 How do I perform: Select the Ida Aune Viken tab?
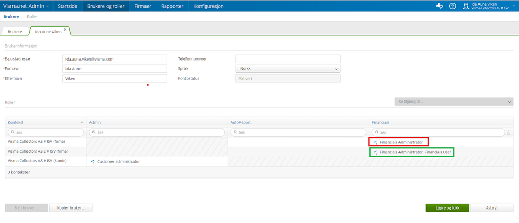(x=48, y=32)
